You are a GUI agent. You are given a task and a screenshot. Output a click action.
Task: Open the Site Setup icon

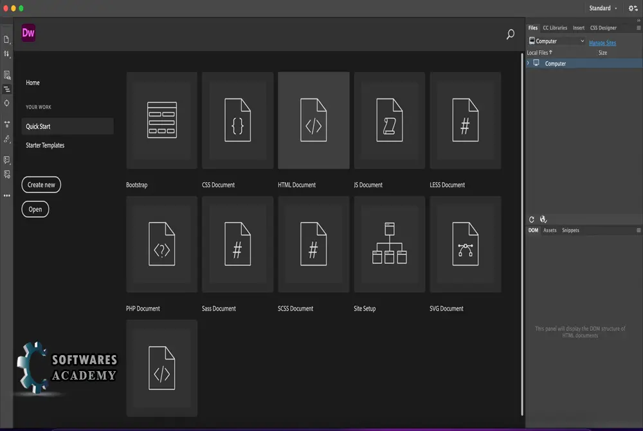tap(390, 244)
